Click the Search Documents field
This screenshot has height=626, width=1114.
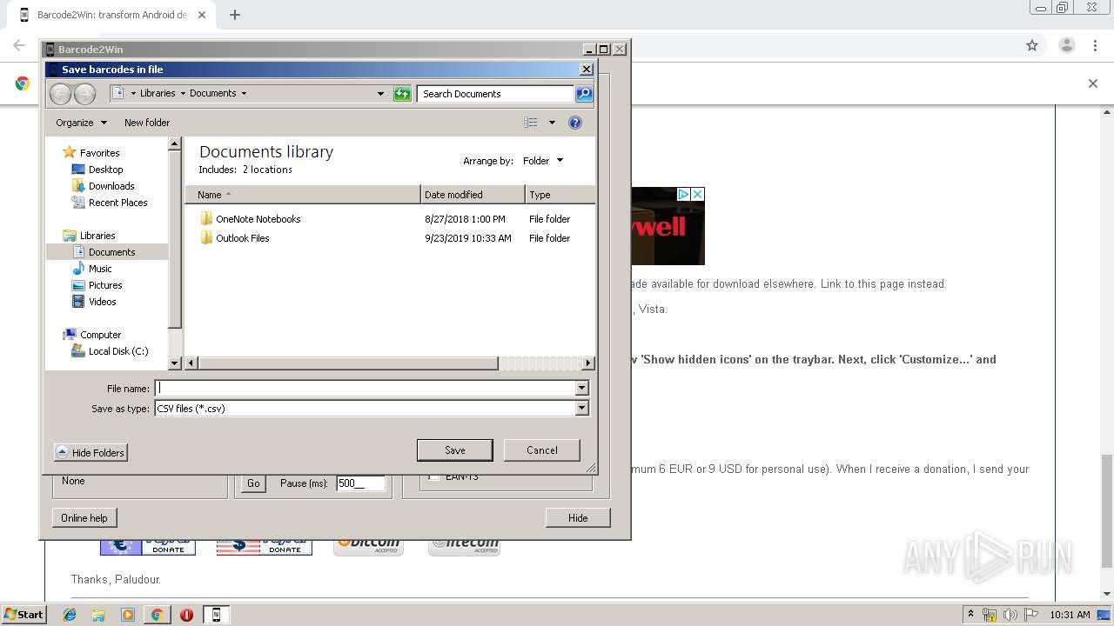tap(495, 94)
